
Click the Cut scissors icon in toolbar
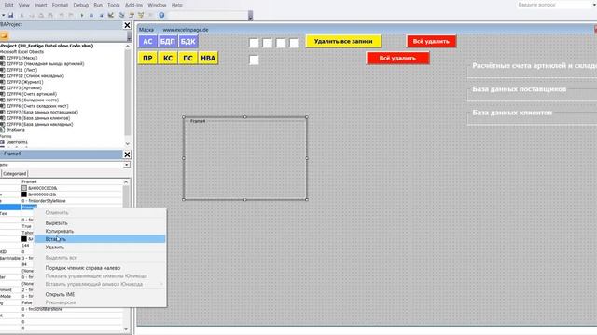[21, 15]
